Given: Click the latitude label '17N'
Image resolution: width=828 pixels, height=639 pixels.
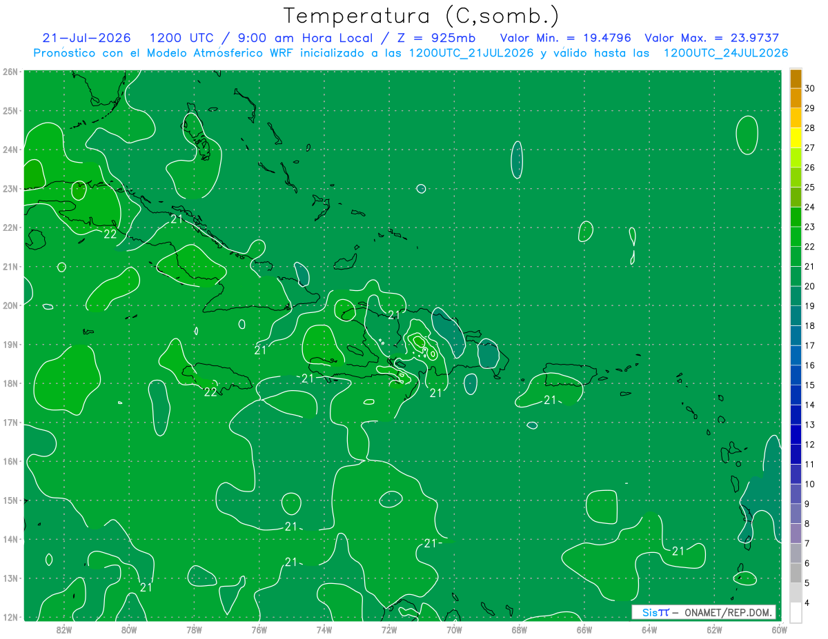Looking at the screenshot, I should 10,422.
